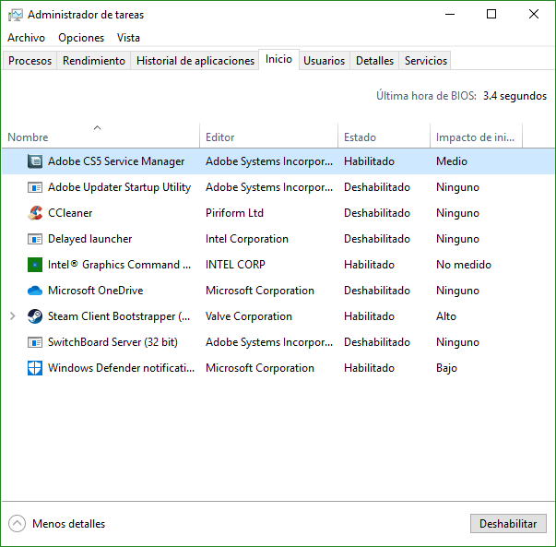Select the Intel Graphics Command entry name

tap(120, 265)
